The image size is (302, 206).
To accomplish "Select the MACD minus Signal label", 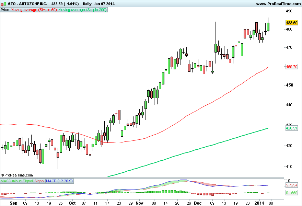I will [17, 181].
